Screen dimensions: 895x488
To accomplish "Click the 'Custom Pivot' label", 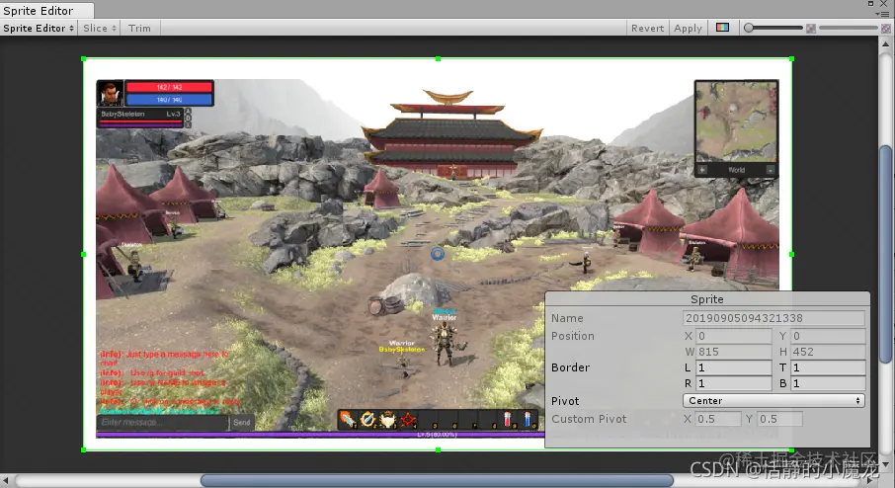I will tap(589, 419).
